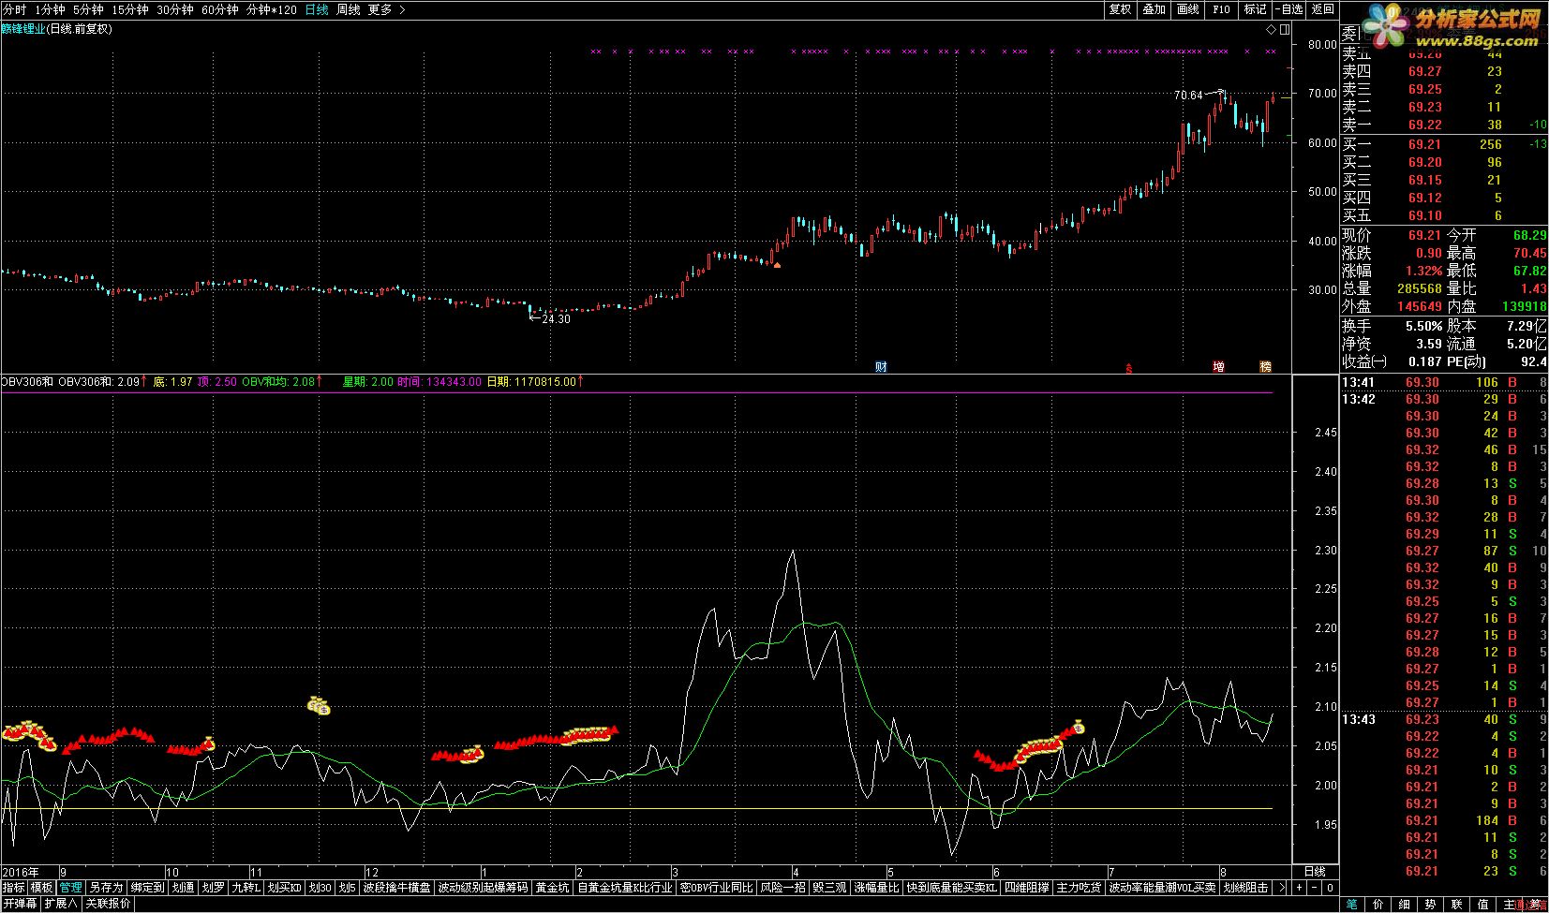Click the 叠加 overlay button
This screenshot has height=913, width=1549.
point(1154,9)
